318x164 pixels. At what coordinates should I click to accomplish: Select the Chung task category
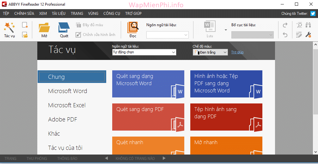coord(72,77)
